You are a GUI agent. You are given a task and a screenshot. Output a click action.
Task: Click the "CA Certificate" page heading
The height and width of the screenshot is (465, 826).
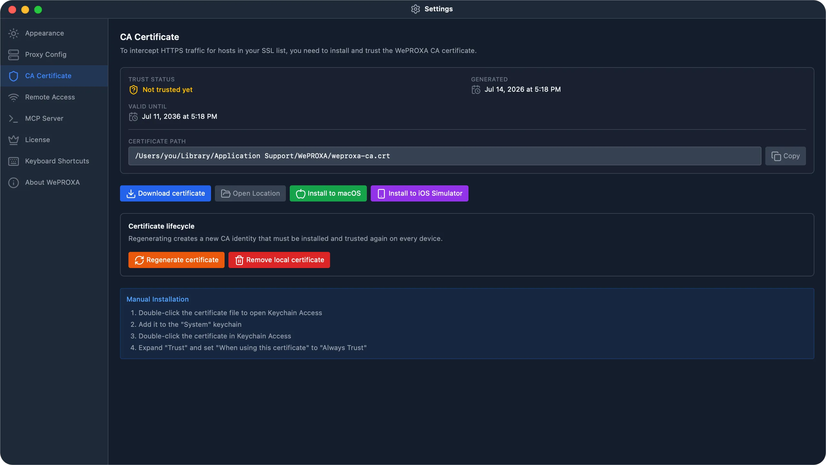coord(149,37)
